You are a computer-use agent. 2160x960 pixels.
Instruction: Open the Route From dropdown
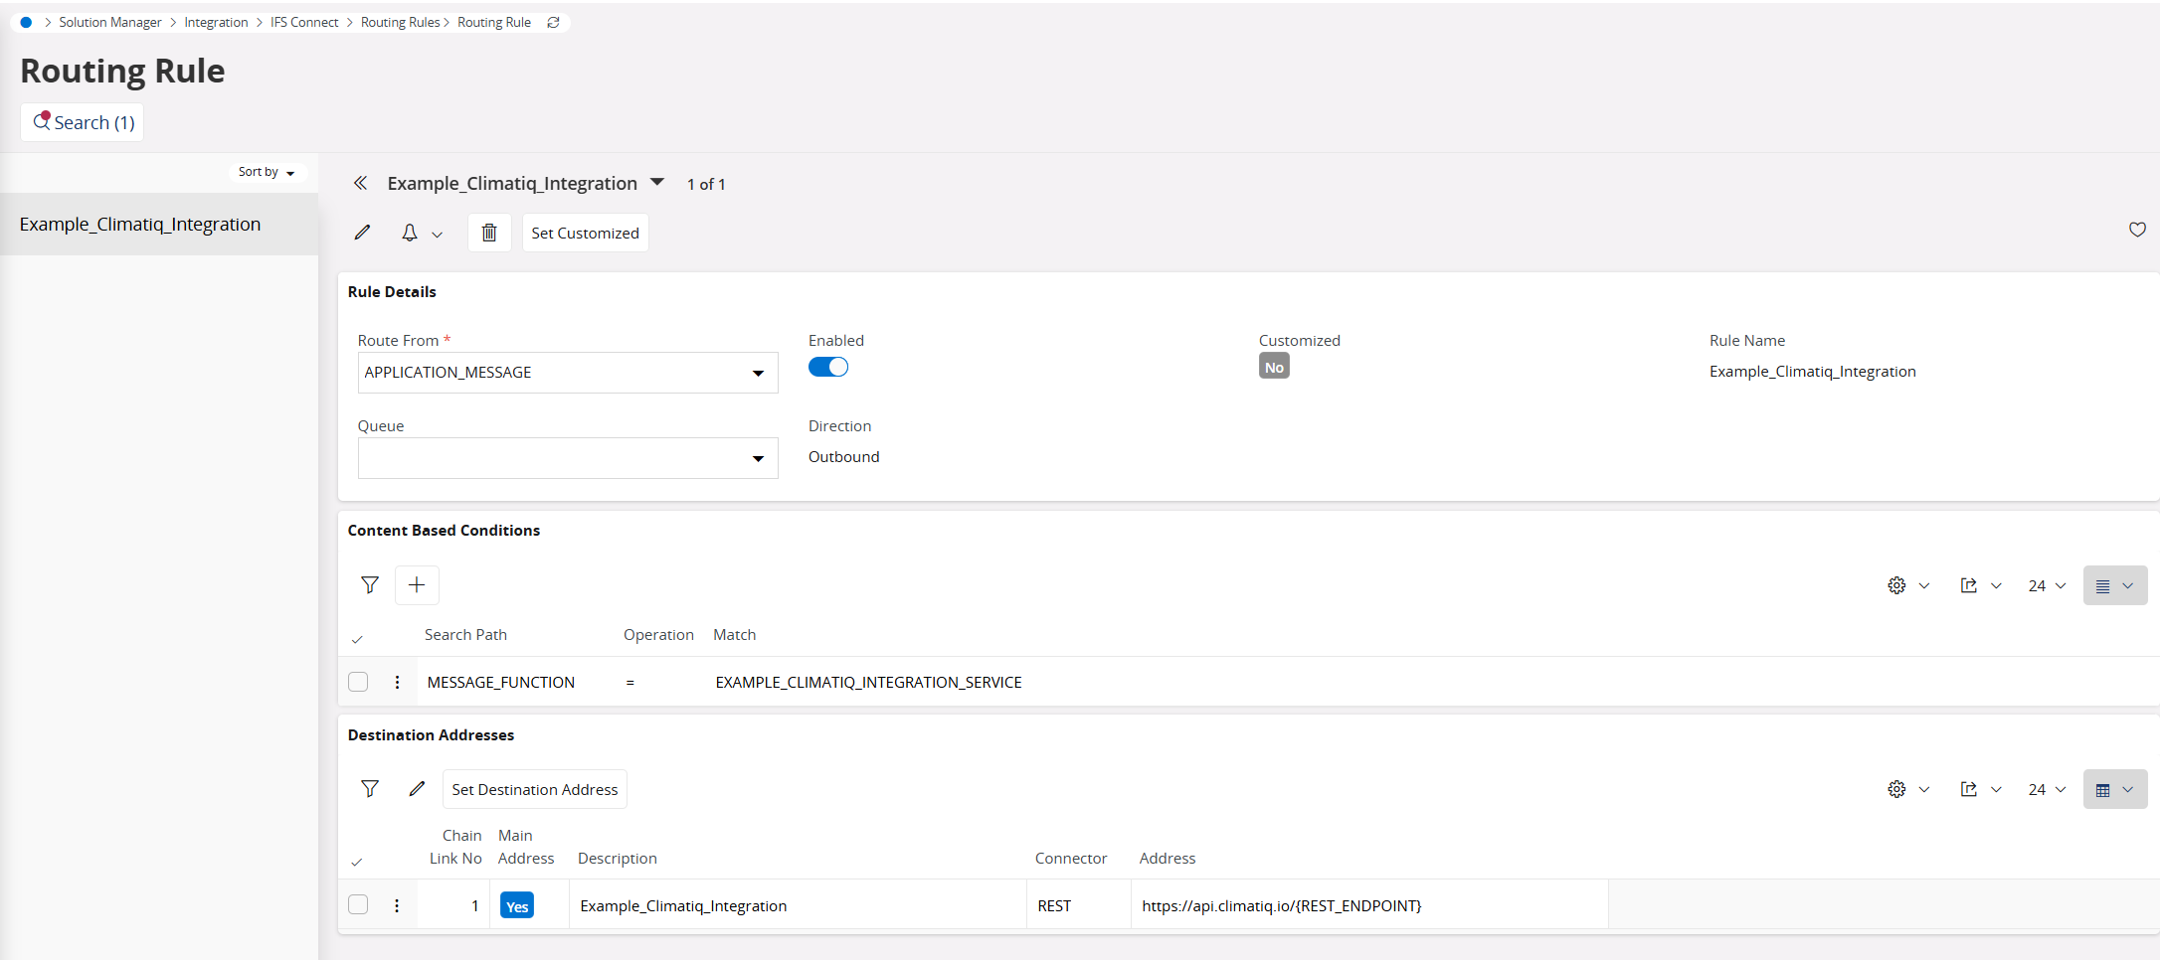click(x=760, y=373)
